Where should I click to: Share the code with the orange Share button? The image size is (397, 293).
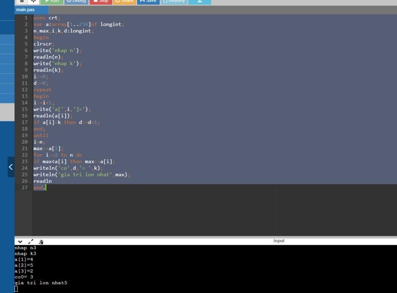point(124,2)
